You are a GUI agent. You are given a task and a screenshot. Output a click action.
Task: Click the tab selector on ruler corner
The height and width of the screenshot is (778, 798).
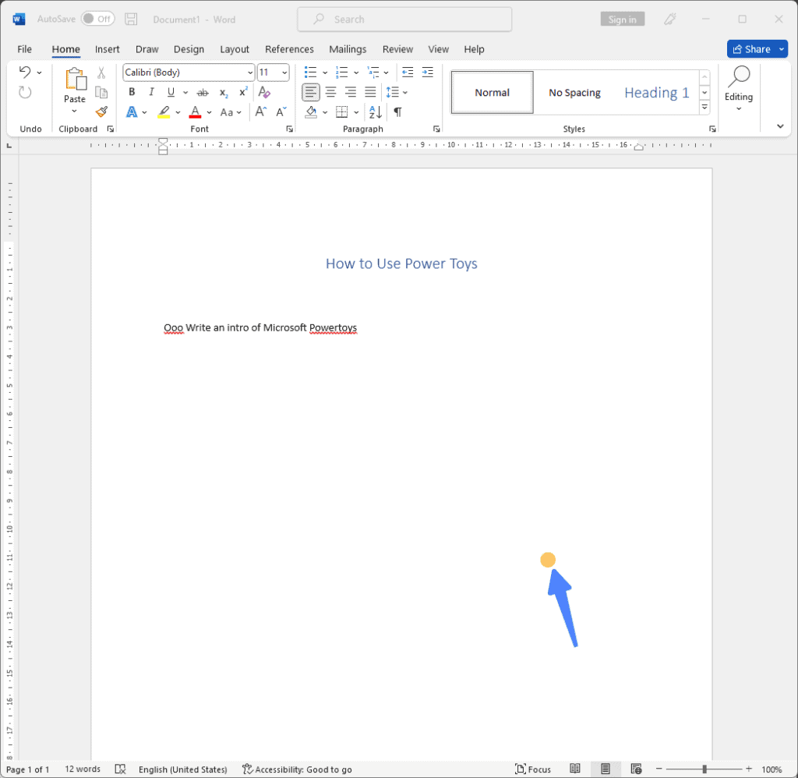(x=9, y=146)
